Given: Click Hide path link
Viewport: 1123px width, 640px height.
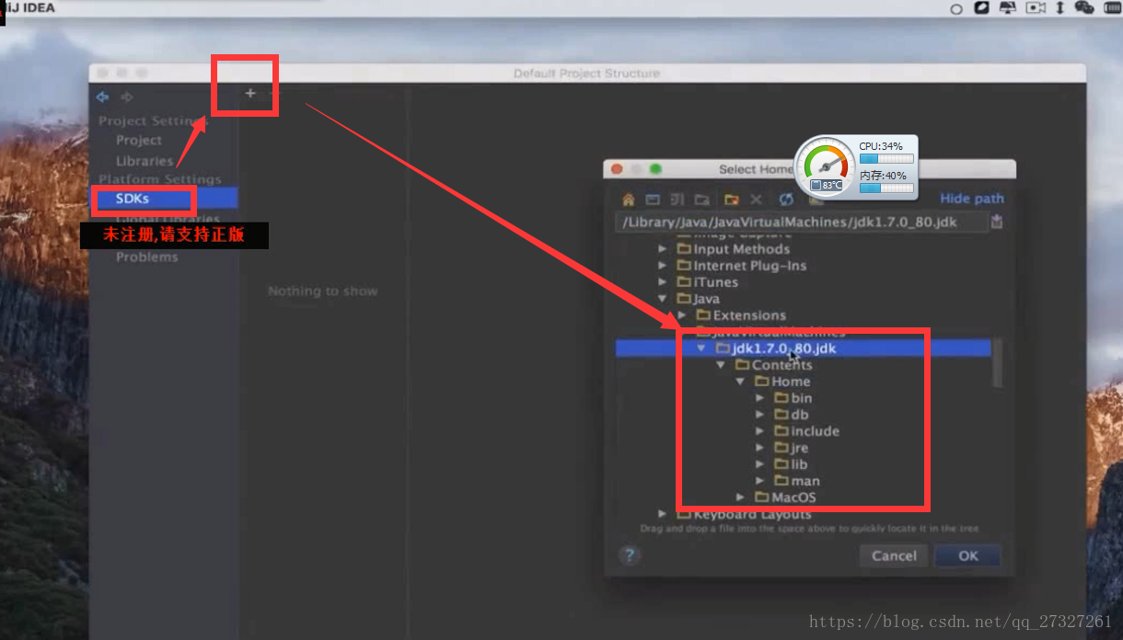Looking at the screenshot, I should 972,199.
